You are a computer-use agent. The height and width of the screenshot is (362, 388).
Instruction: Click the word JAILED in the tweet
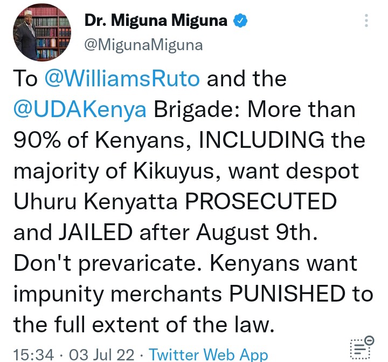pos(95,232)
